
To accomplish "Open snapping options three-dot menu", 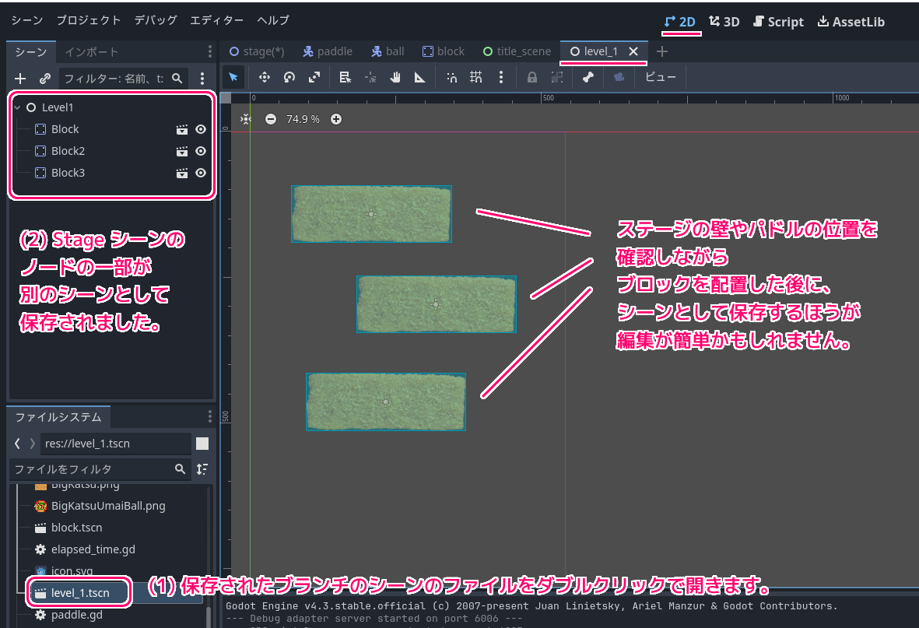I will pos(500,77).
